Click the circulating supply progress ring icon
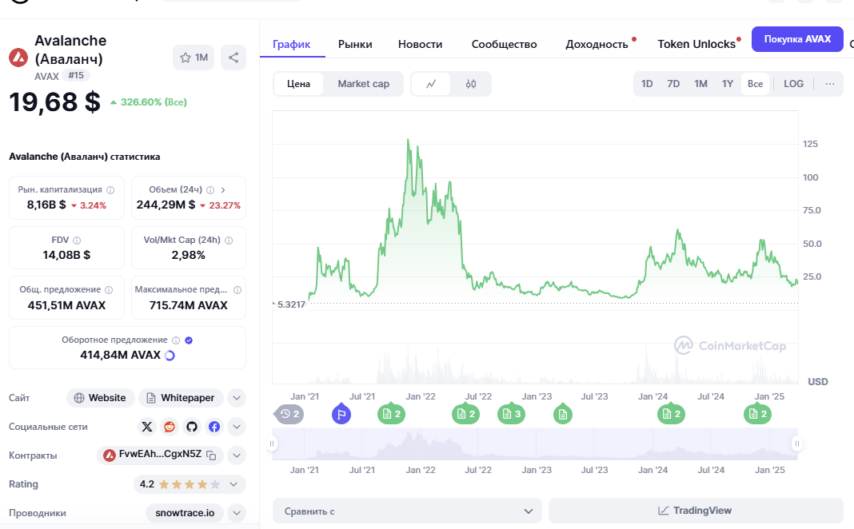 tap(170, 356)
